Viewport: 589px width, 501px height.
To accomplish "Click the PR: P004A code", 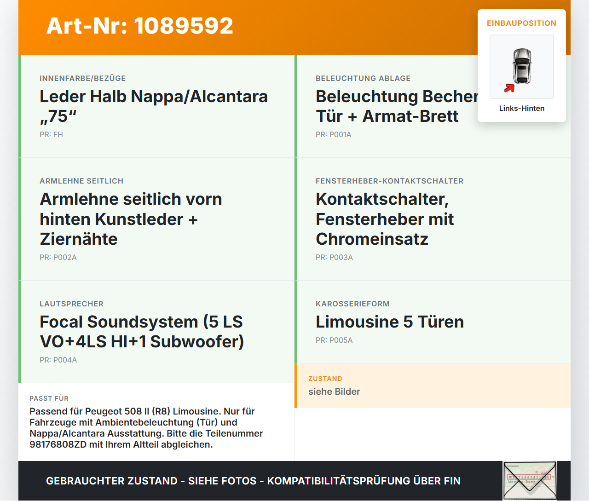I will [x=58, y=360].
